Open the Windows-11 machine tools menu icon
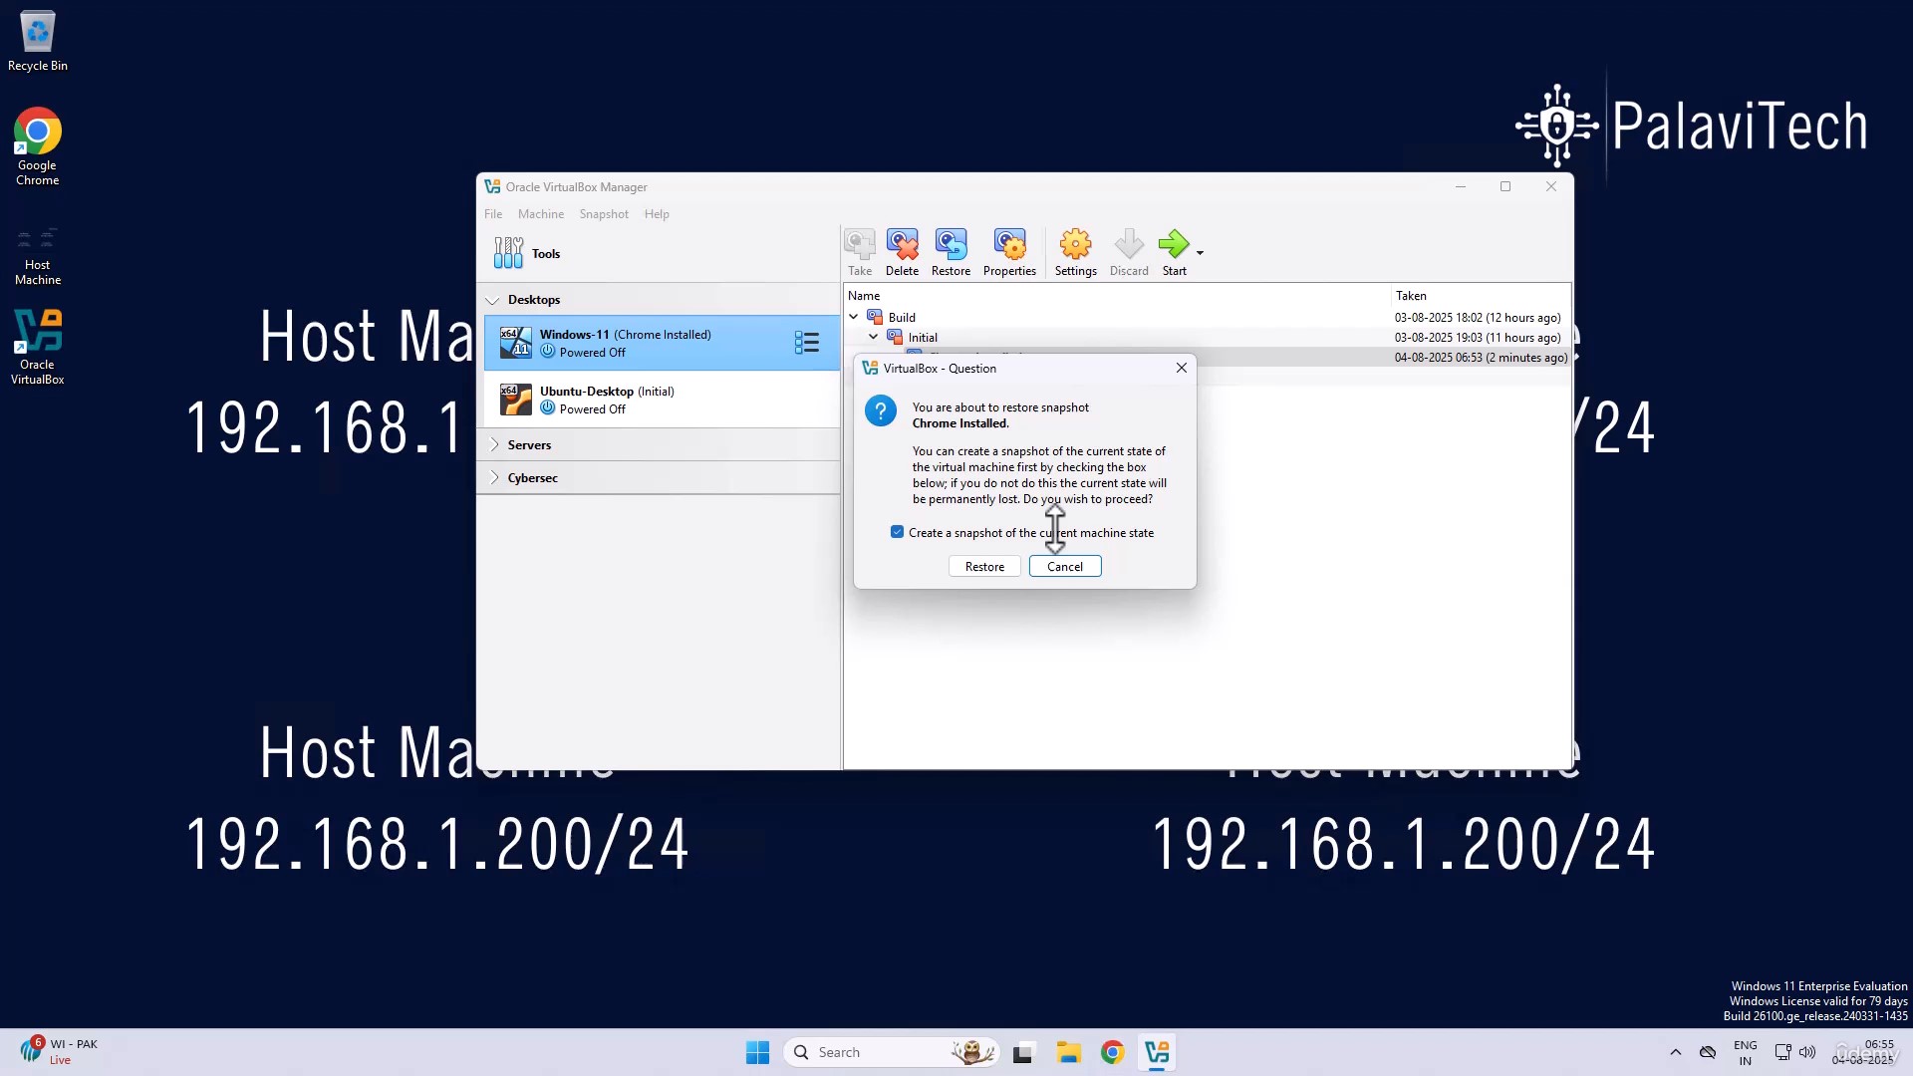The height and width of the screenshot is (1076, 1913). point(807,343)
